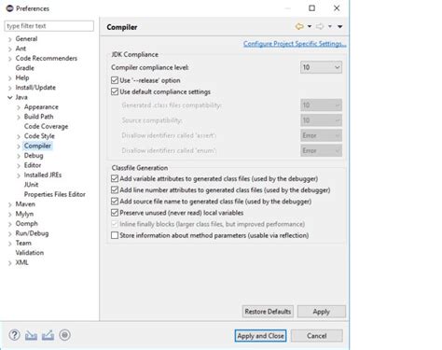Open the Compiler compliance level dropdown
This screenshot has height=350, width=442.
(x=321, y=67)
